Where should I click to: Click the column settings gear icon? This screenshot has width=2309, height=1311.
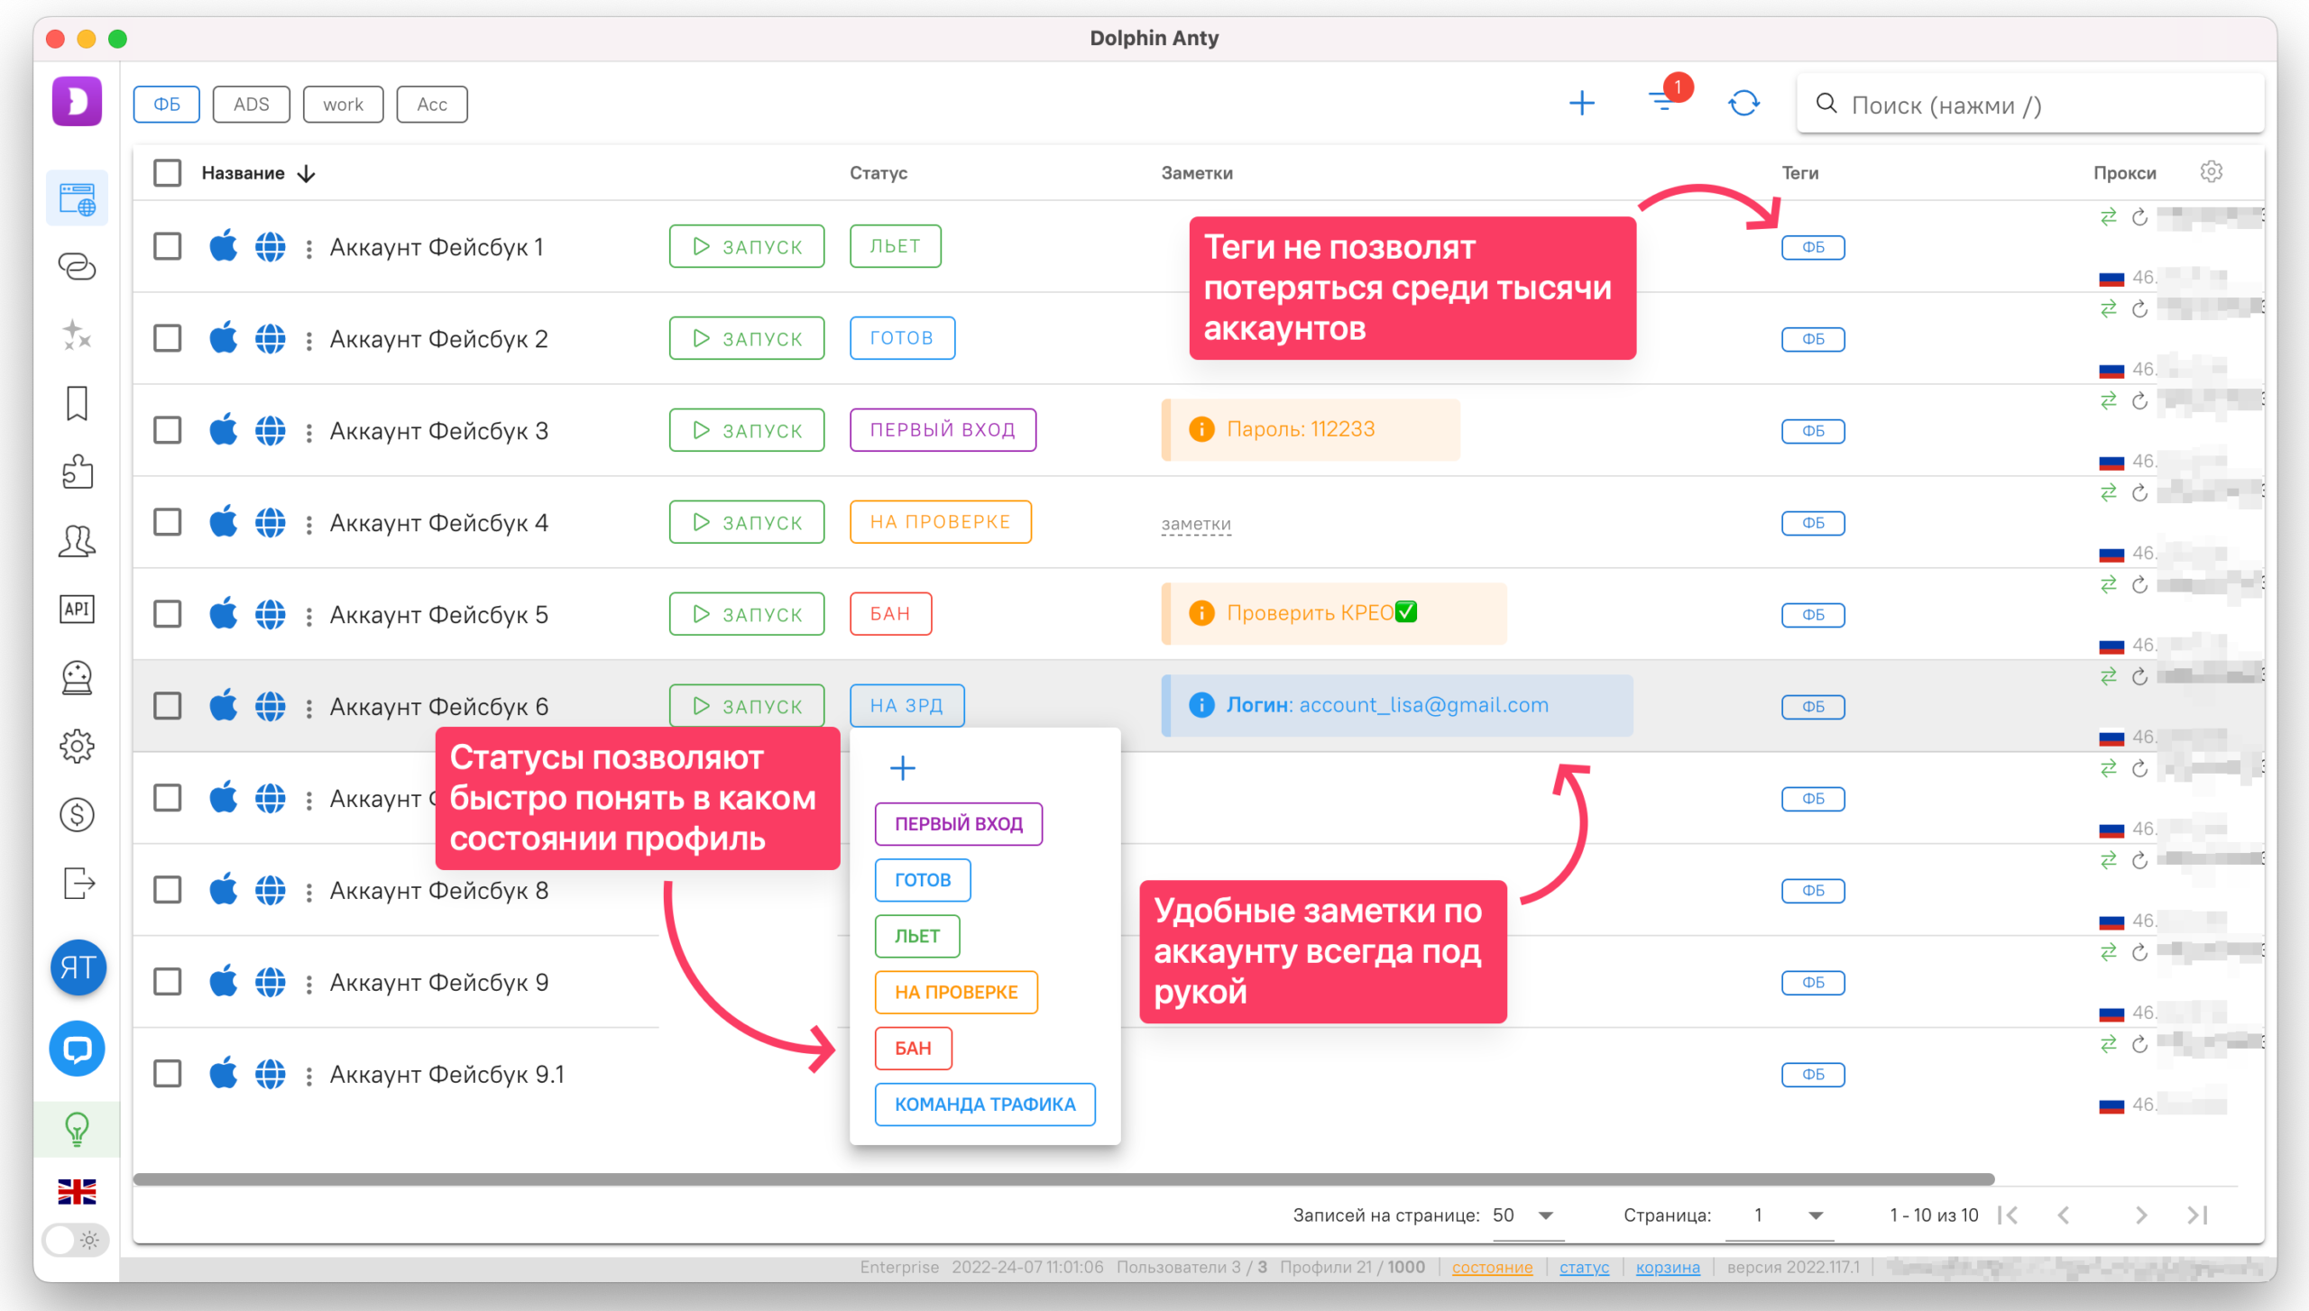(x=2211, y=171)
